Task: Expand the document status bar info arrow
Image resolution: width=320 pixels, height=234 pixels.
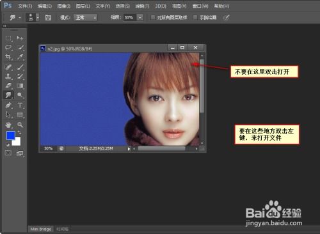Action: point(129,149)
